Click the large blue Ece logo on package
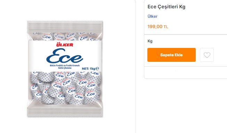 (x=65, y=56)
